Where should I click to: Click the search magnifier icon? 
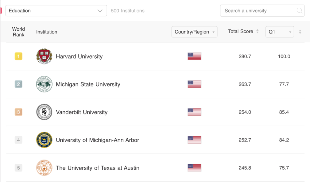click(299, 11)
